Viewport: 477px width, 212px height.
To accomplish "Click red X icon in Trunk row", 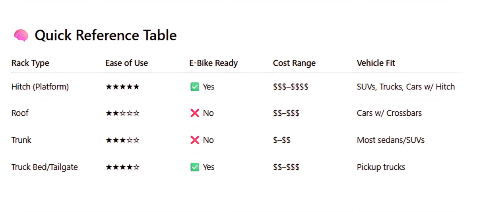I will pos(194,140).
